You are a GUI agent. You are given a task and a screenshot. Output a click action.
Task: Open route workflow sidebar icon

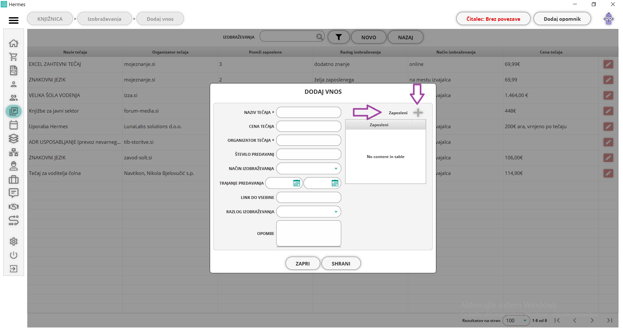click(14, 221)
